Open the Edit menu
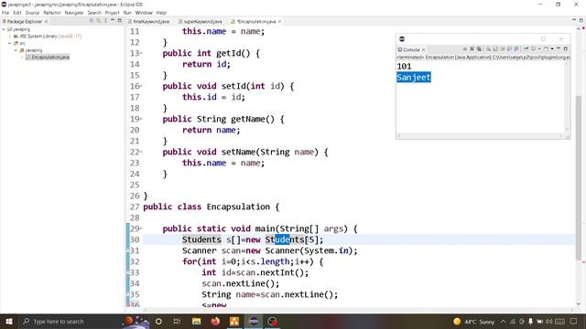586x329 pixels. pos(17,13)
